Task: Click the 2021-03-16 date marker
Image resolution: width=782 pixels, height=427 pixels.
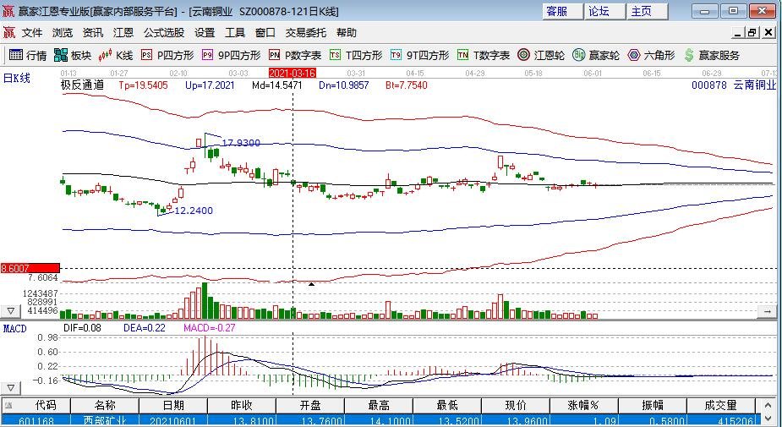Action: pyautogui.click(x=293, y=74)
